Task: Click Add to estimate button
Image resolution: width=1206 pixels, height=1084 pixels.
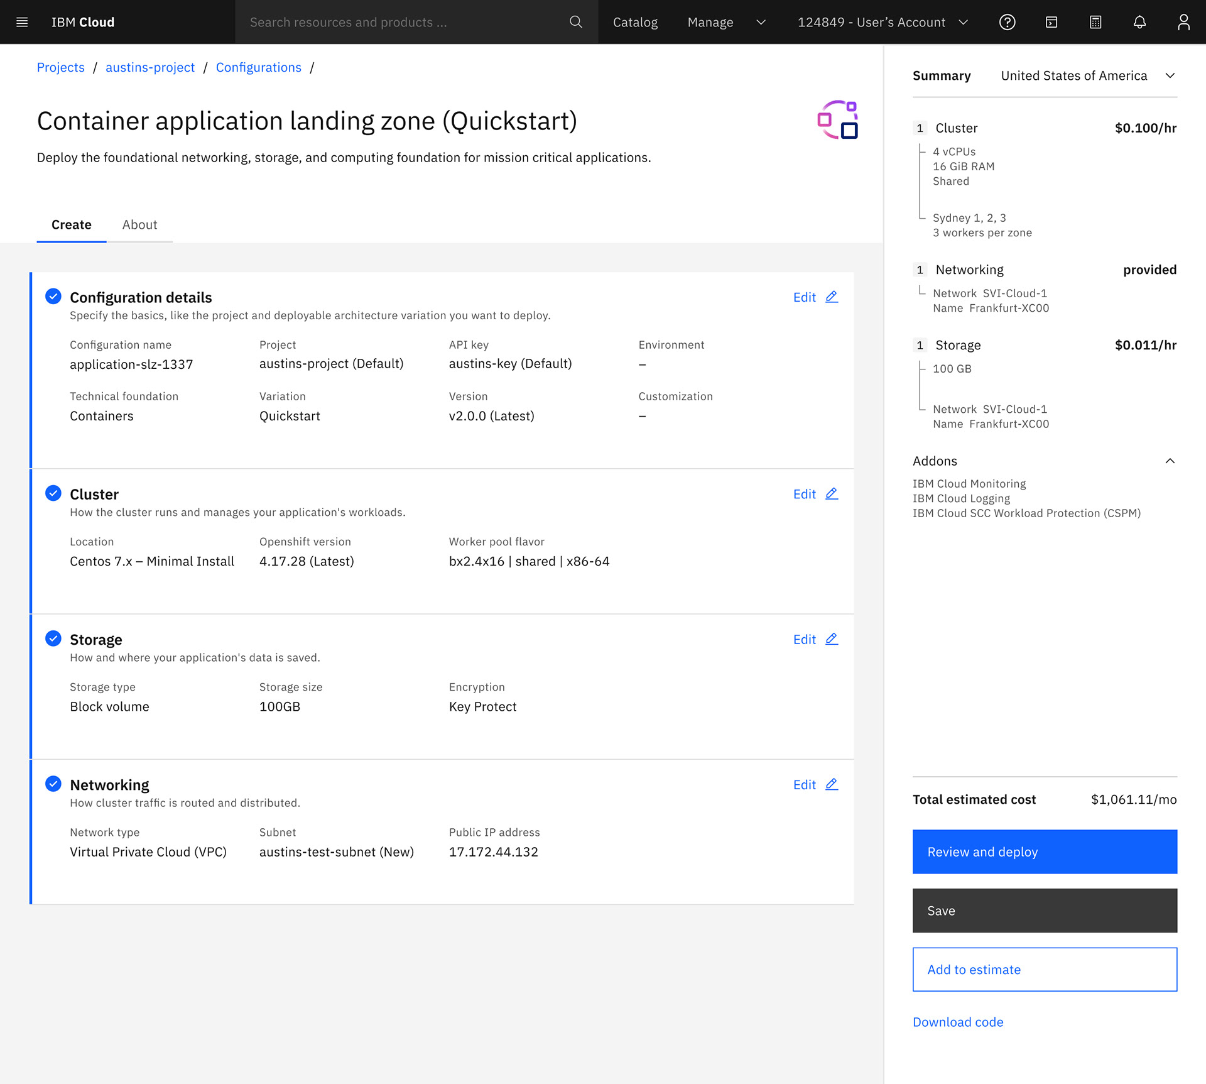Action: point(1045,970)
